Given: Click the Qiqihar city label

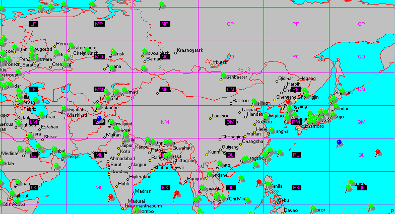Looking at the screenshot, I should [x=286, y=79].
